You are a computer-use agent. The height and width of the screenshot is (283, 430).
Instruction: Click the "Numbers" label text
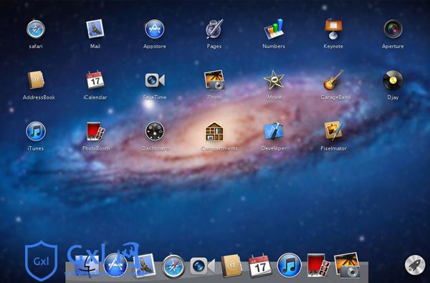[x=274, y=46]
